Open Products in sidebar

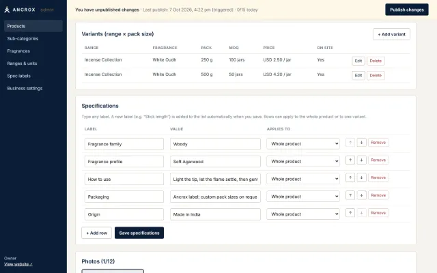pyautogui.click(x=33, y=26)
